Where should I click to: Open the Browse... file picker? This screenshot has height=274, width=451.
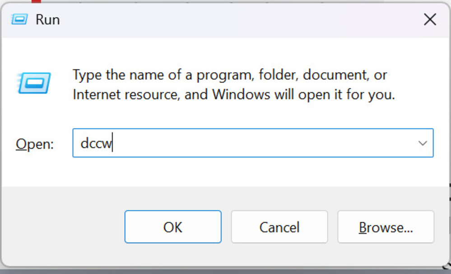pos(386,227)
